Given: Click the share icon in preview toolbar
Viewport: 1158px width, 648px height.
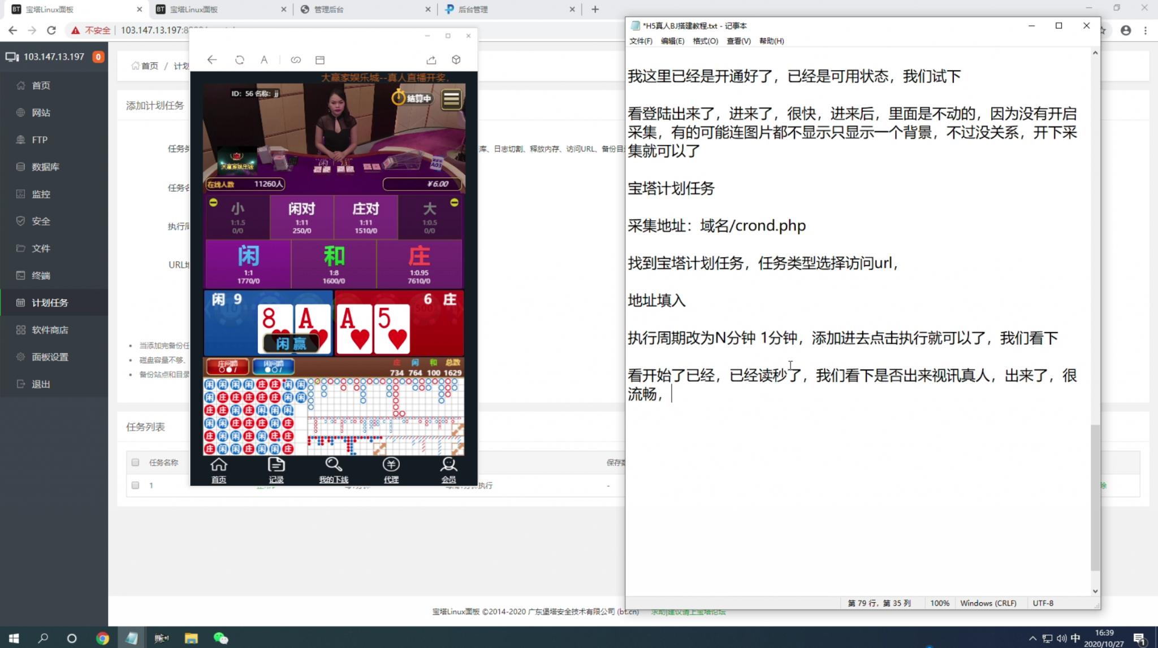Looking at the screenshot, I should point(431,60).
